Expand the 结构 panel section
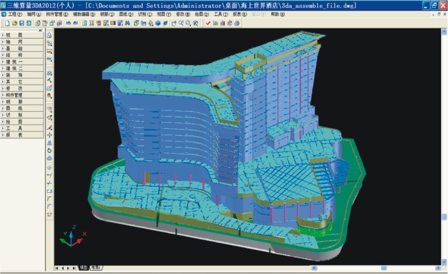The height and width of the screenshot is (274, 448). (22, 55)
